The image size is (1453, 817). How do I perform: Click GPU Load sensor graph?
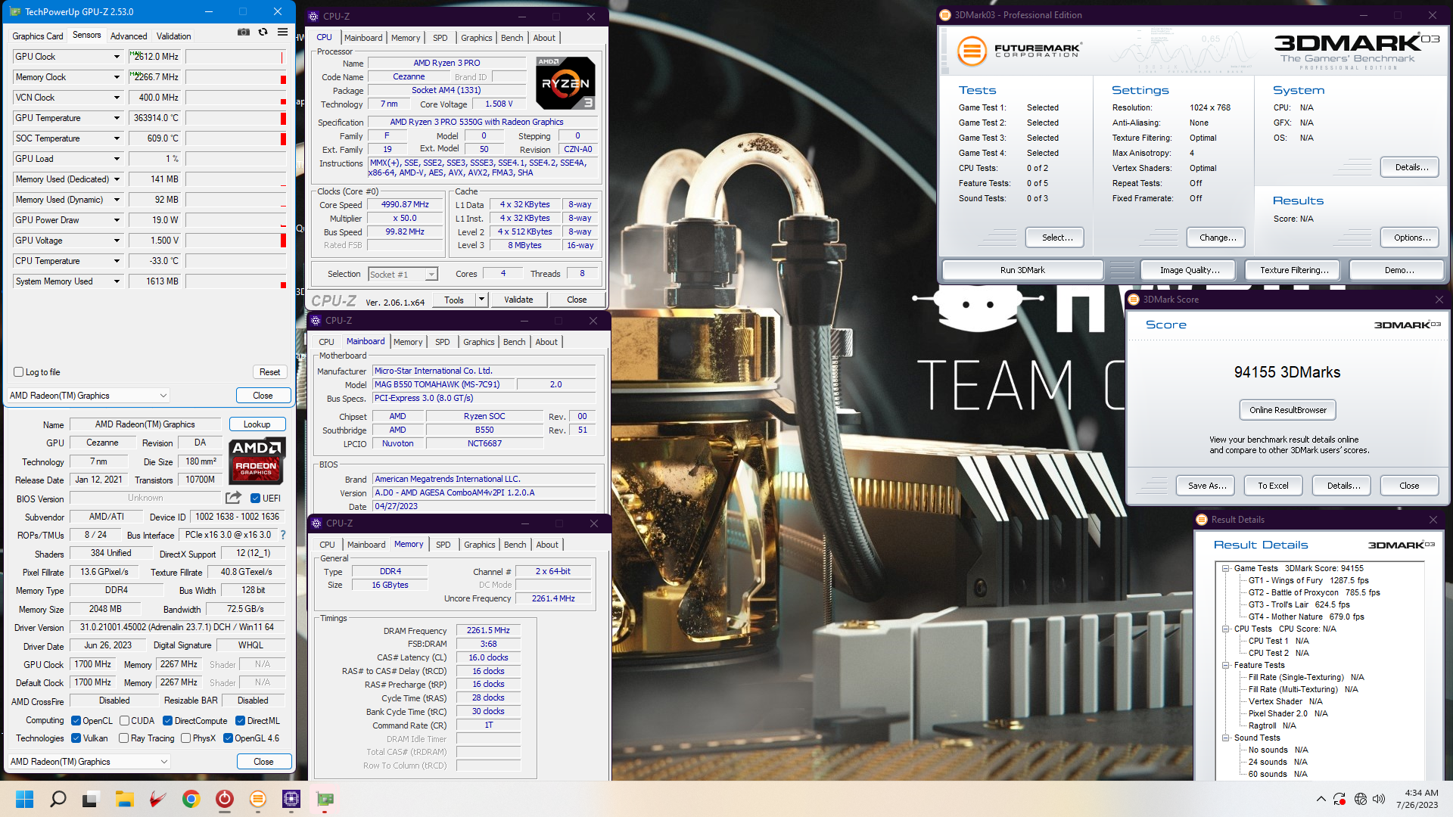point(235,159)
